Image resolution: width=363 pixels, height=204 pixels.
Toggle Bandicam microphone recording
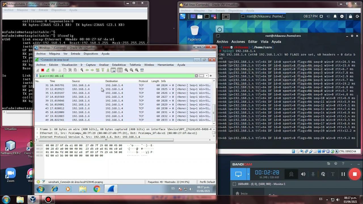(313, 174)
